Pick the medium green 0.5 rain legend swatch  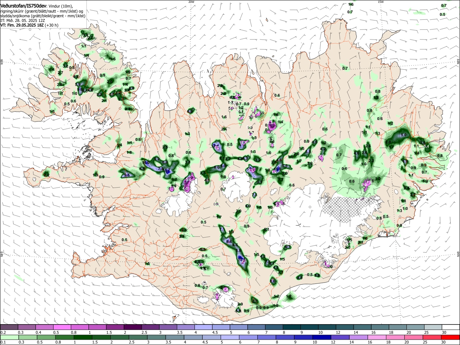click(46, 337)
